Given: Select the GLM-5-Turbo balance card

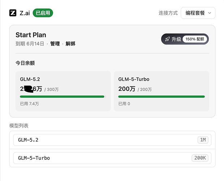Looking at the screenshot, I should [161, 91].
